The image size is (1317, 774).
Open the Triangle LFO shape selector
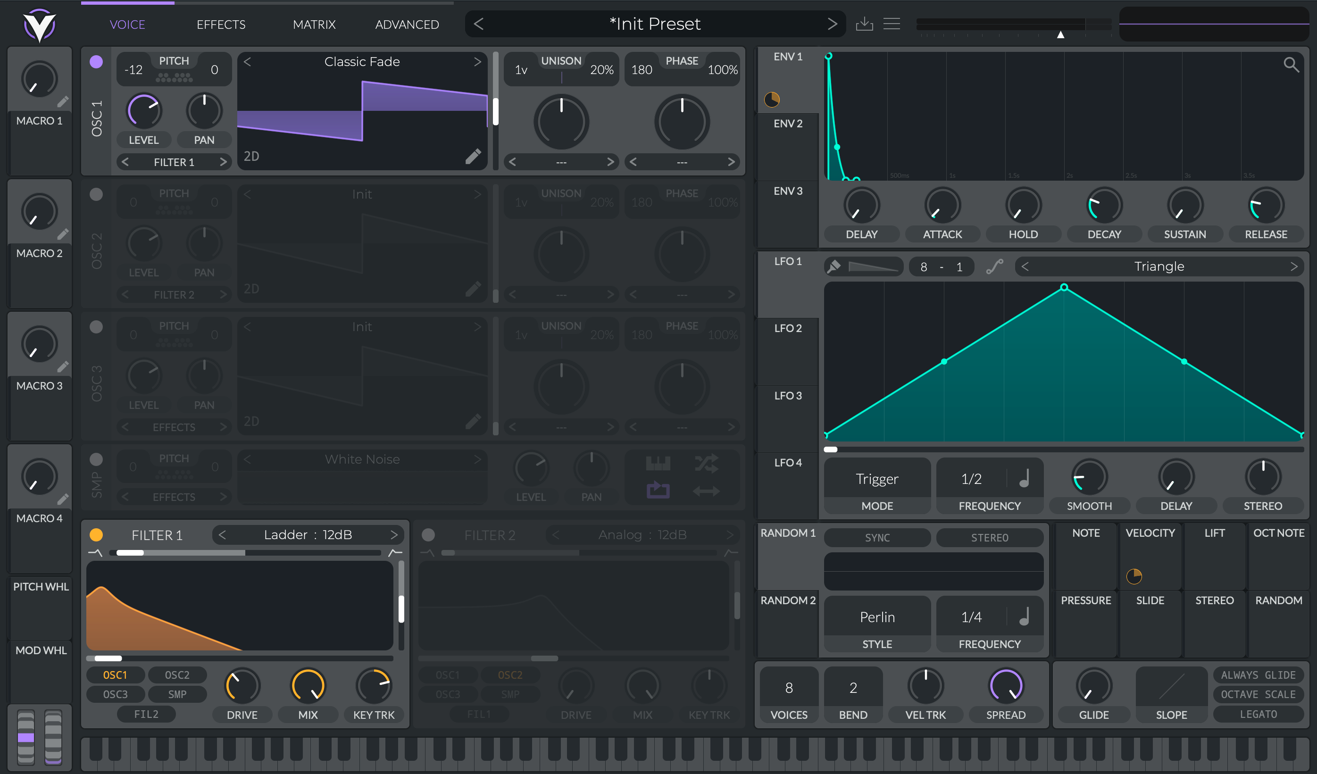[1159, 266]
